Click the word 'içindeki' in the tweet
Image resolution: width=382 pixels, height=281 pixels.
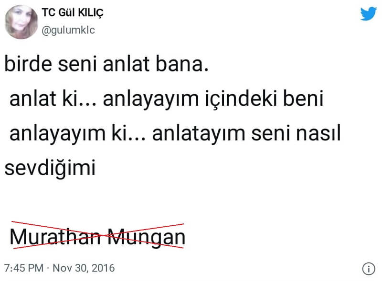coord(241,99)
